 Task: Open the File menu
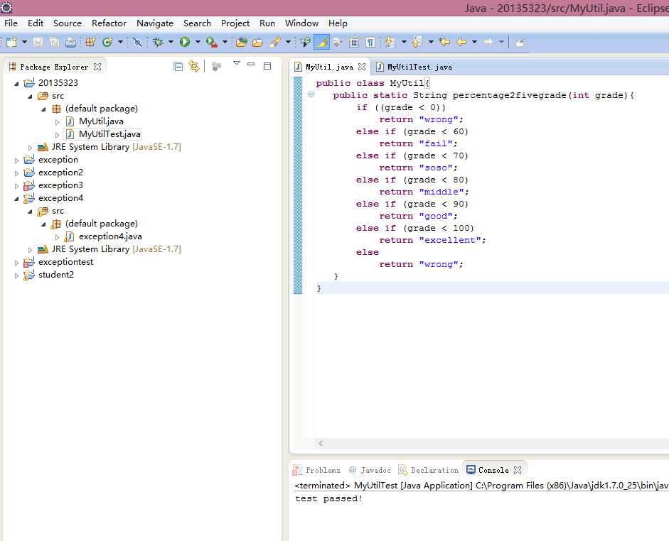point(11,23)
